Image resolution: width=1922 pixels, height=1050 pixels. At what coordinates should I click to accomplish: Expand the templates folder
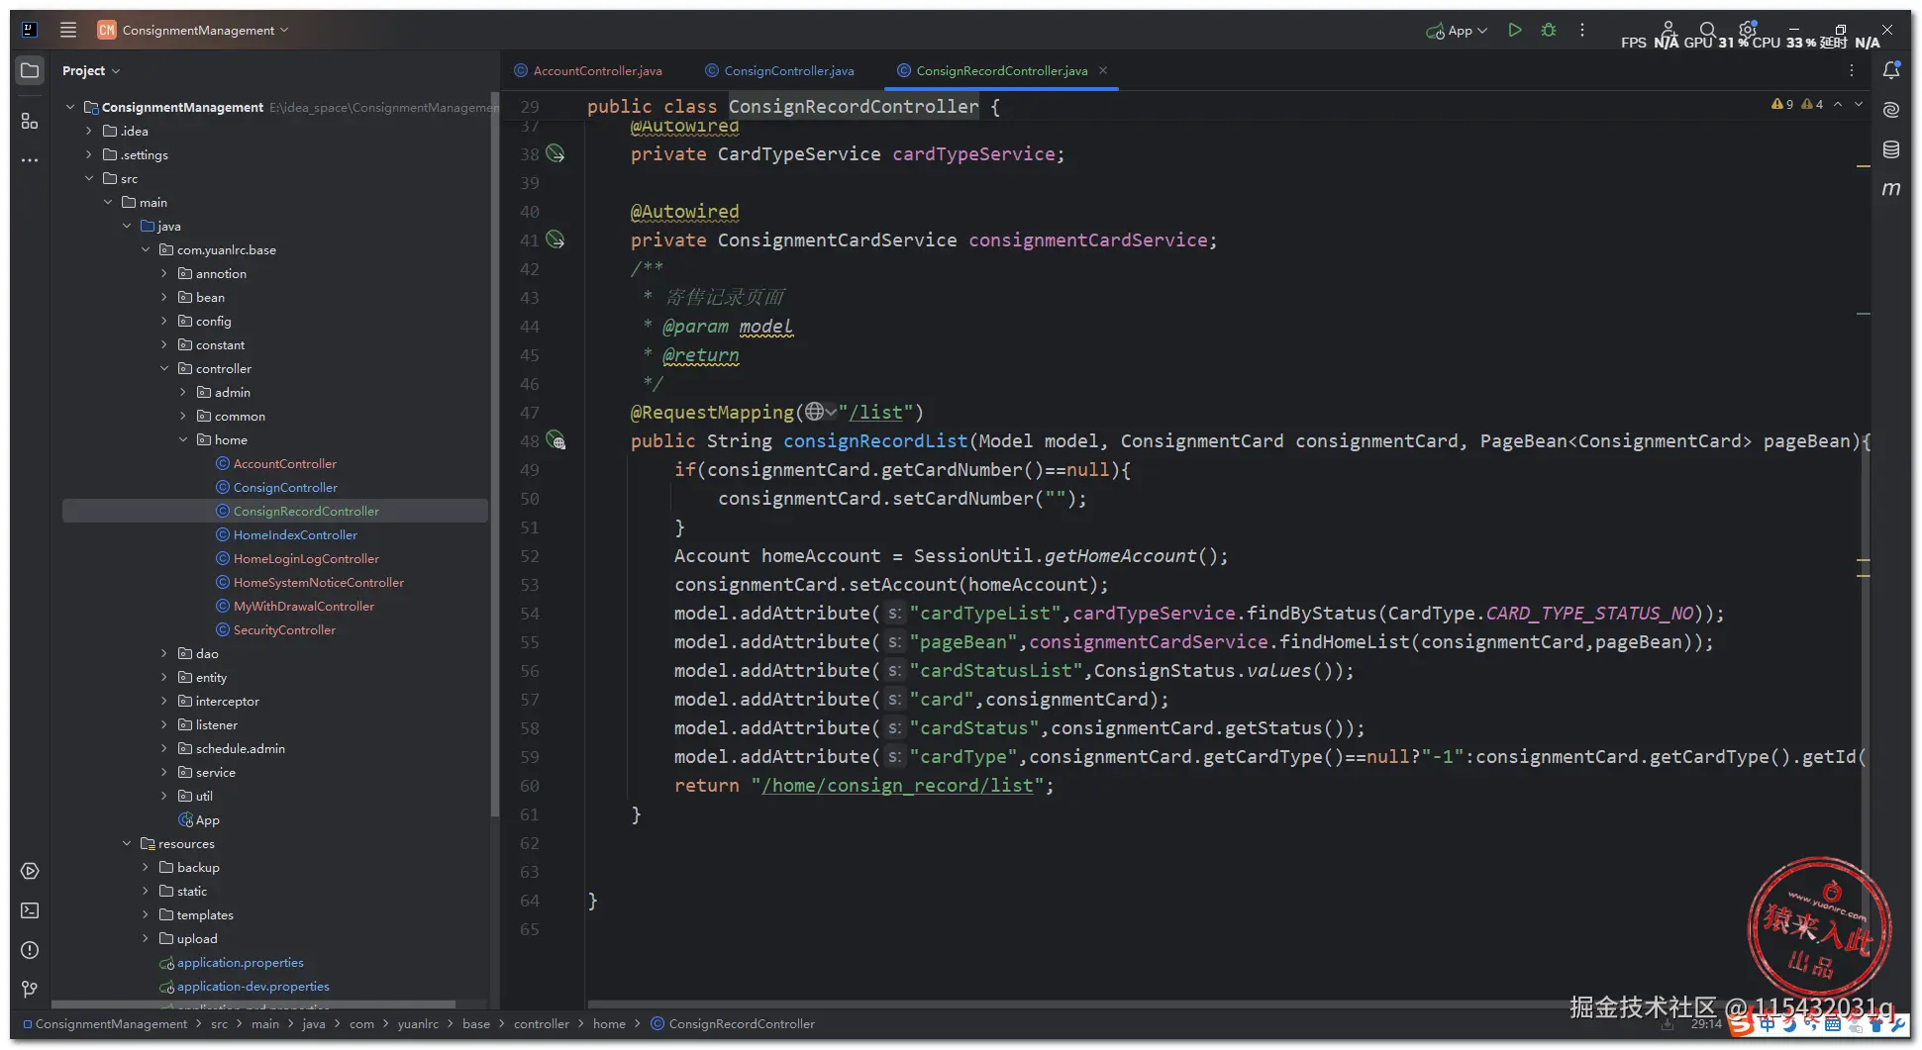(146, 914)
